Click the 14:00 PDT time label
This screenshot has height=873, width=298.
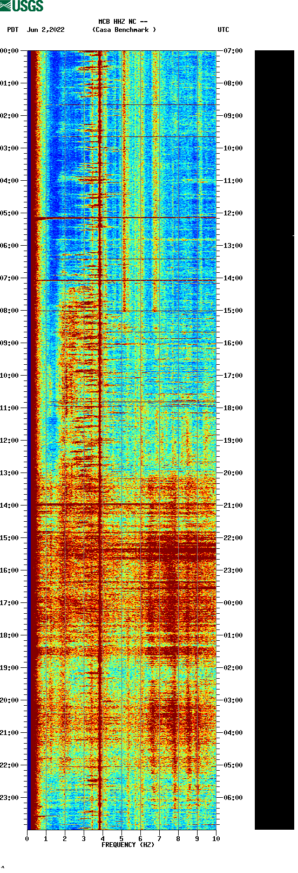[9, 506]
